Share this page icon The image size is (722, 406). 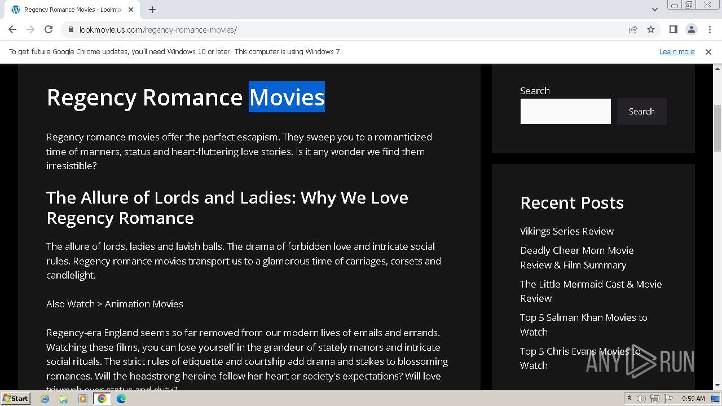click(x=633, y=29)
